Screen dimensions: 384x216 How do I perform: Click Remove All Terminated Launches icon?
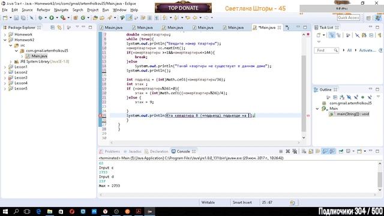[295, 151]
